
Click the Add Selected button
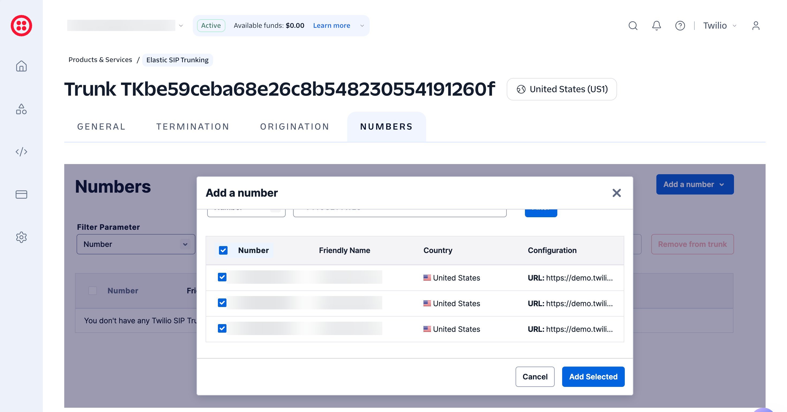[x=593, y=377]
